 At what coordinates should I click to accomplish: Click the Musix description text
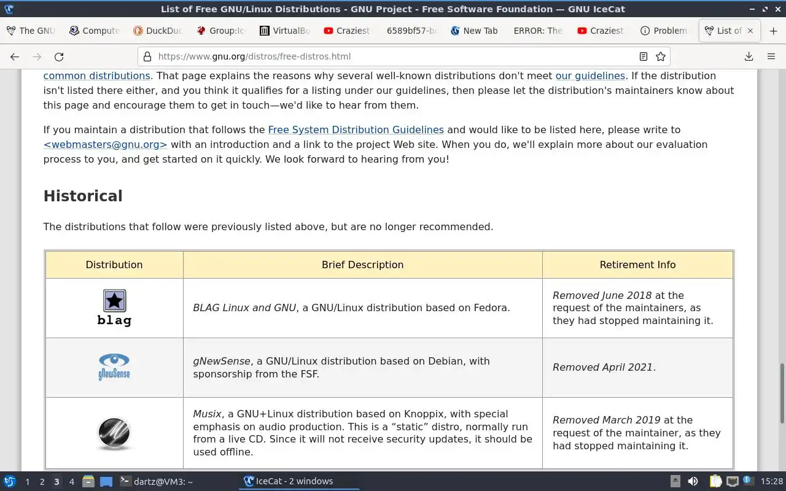pos(362,433)
